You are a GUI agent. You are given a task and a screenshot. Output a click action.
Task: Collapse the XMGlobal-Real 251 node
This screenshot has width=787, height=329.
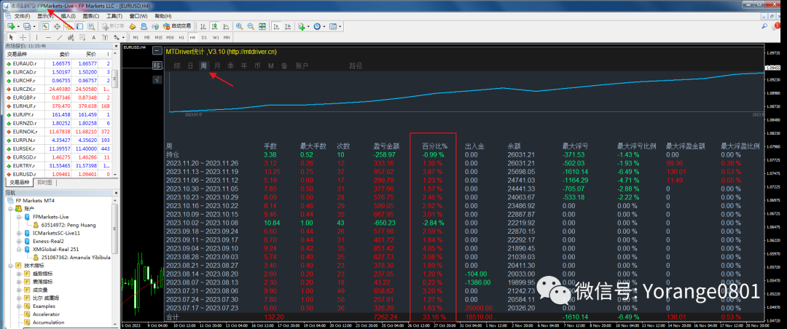click(19, 249)
